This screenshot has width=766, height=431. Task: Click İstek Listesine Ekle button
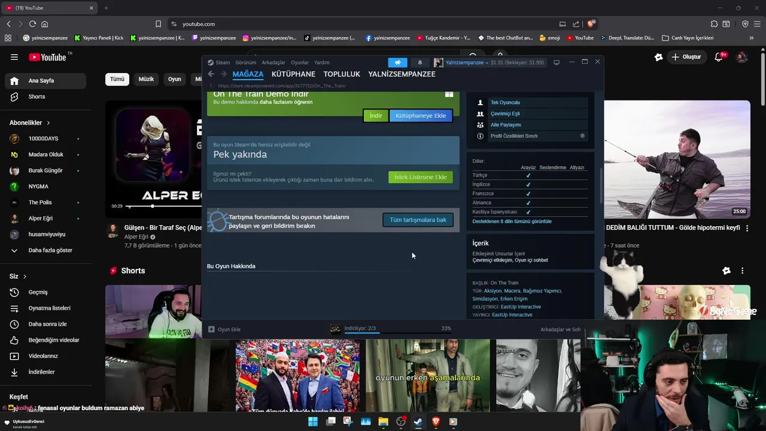pyautogui.click(x=421, y=177)
